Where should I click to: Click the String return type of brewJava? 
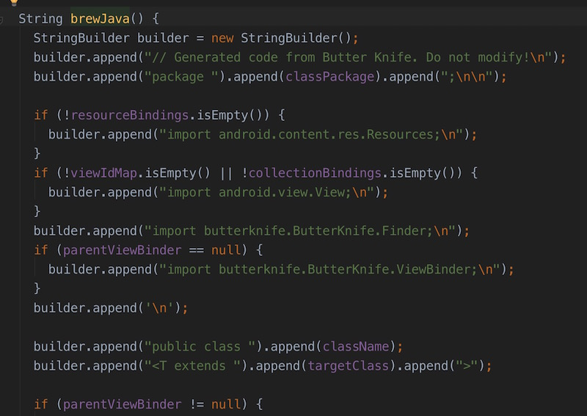coord(41,19)
